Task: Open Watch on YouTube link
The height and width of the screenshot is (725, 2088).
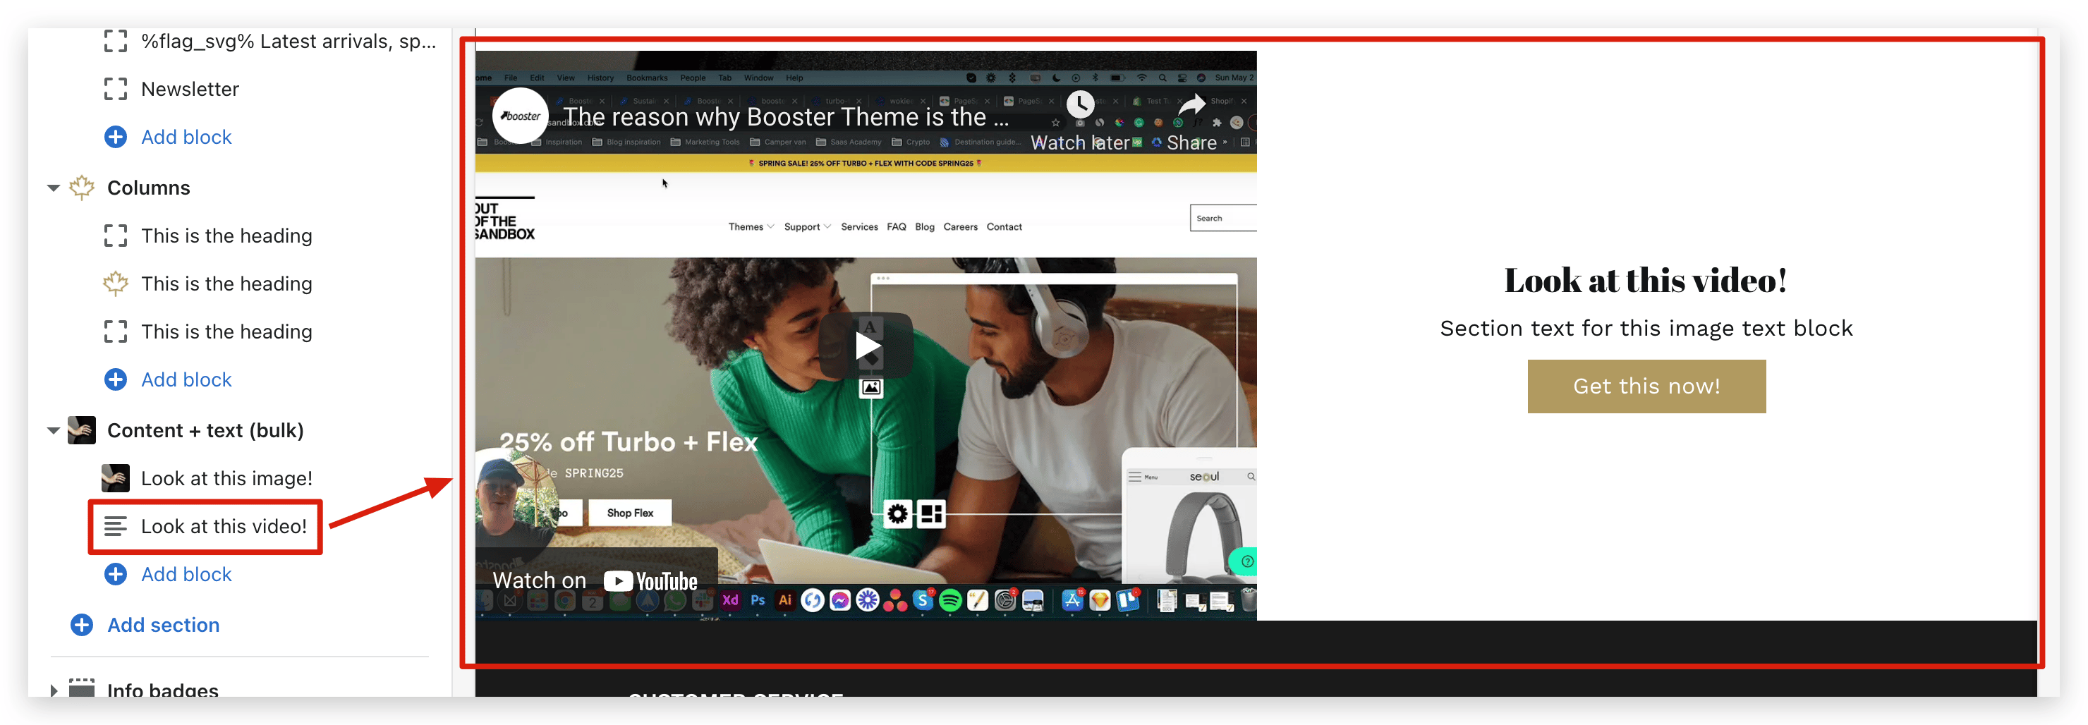Action: 595,581
